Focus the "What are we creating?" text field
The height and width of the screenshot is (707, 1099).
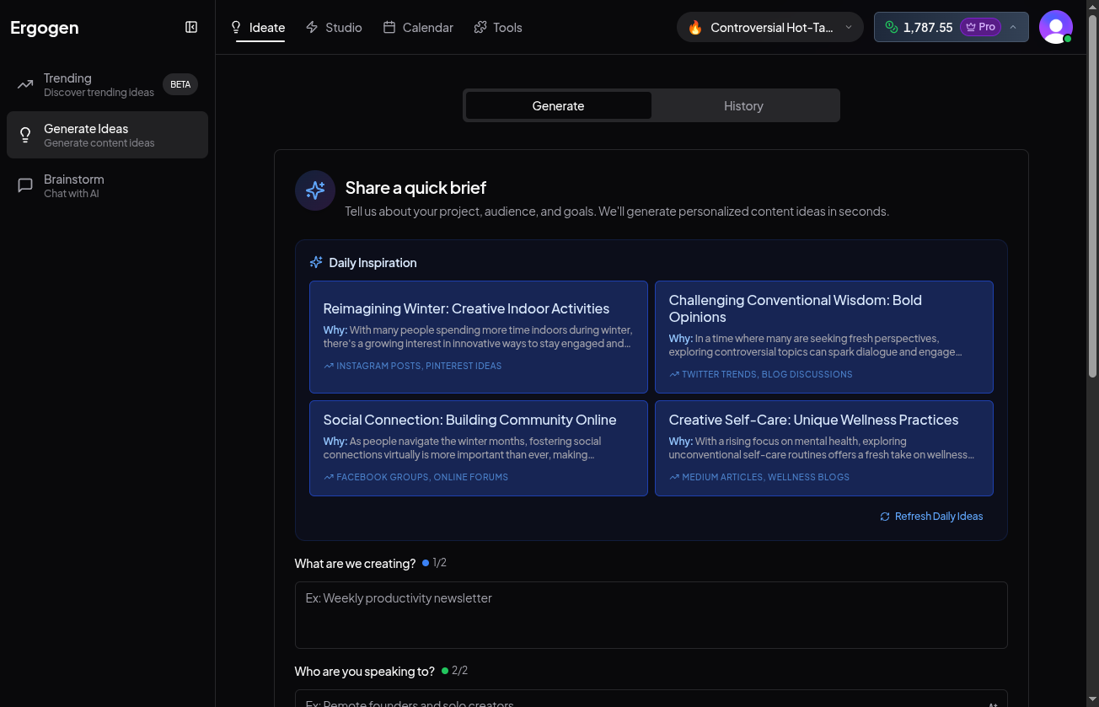pos(651,614)
